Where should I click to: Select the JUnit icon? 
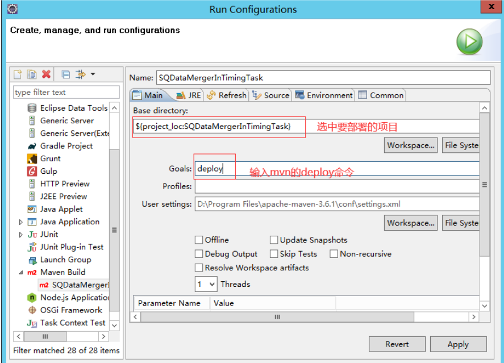(32, 235)
